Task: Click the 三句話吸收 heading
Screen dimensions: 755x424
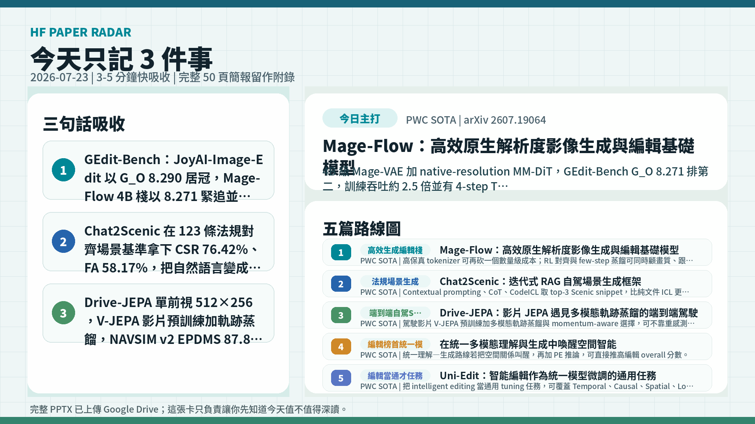Action: pyautogui.click(x=84, y=124)
